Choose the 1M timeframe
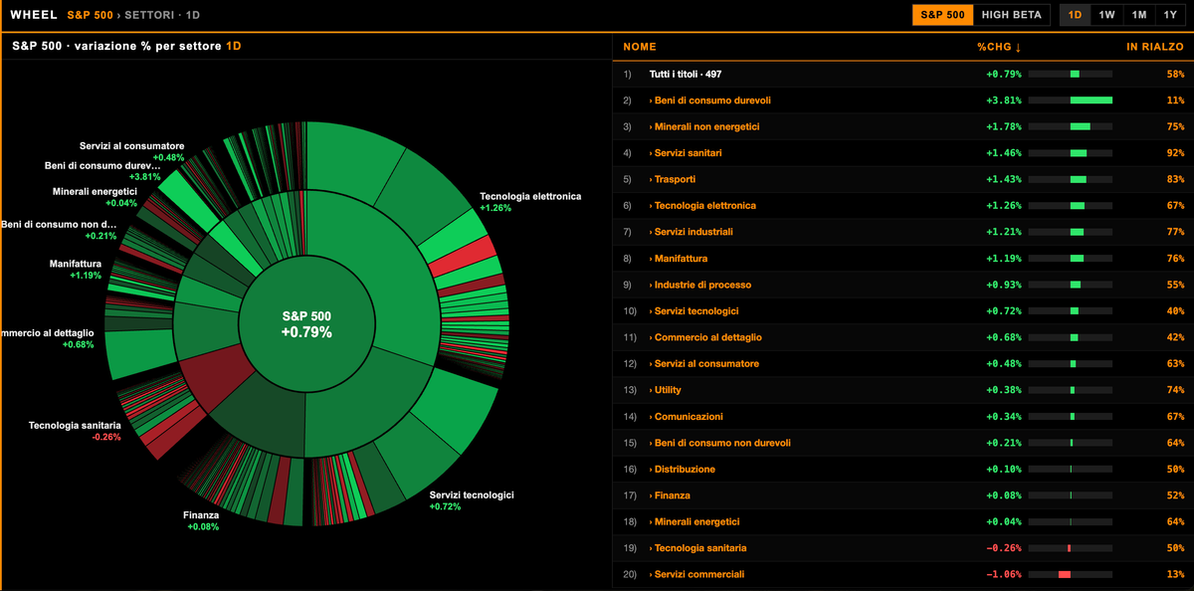The image size is (1194, 591). [x=1139, y=15]
